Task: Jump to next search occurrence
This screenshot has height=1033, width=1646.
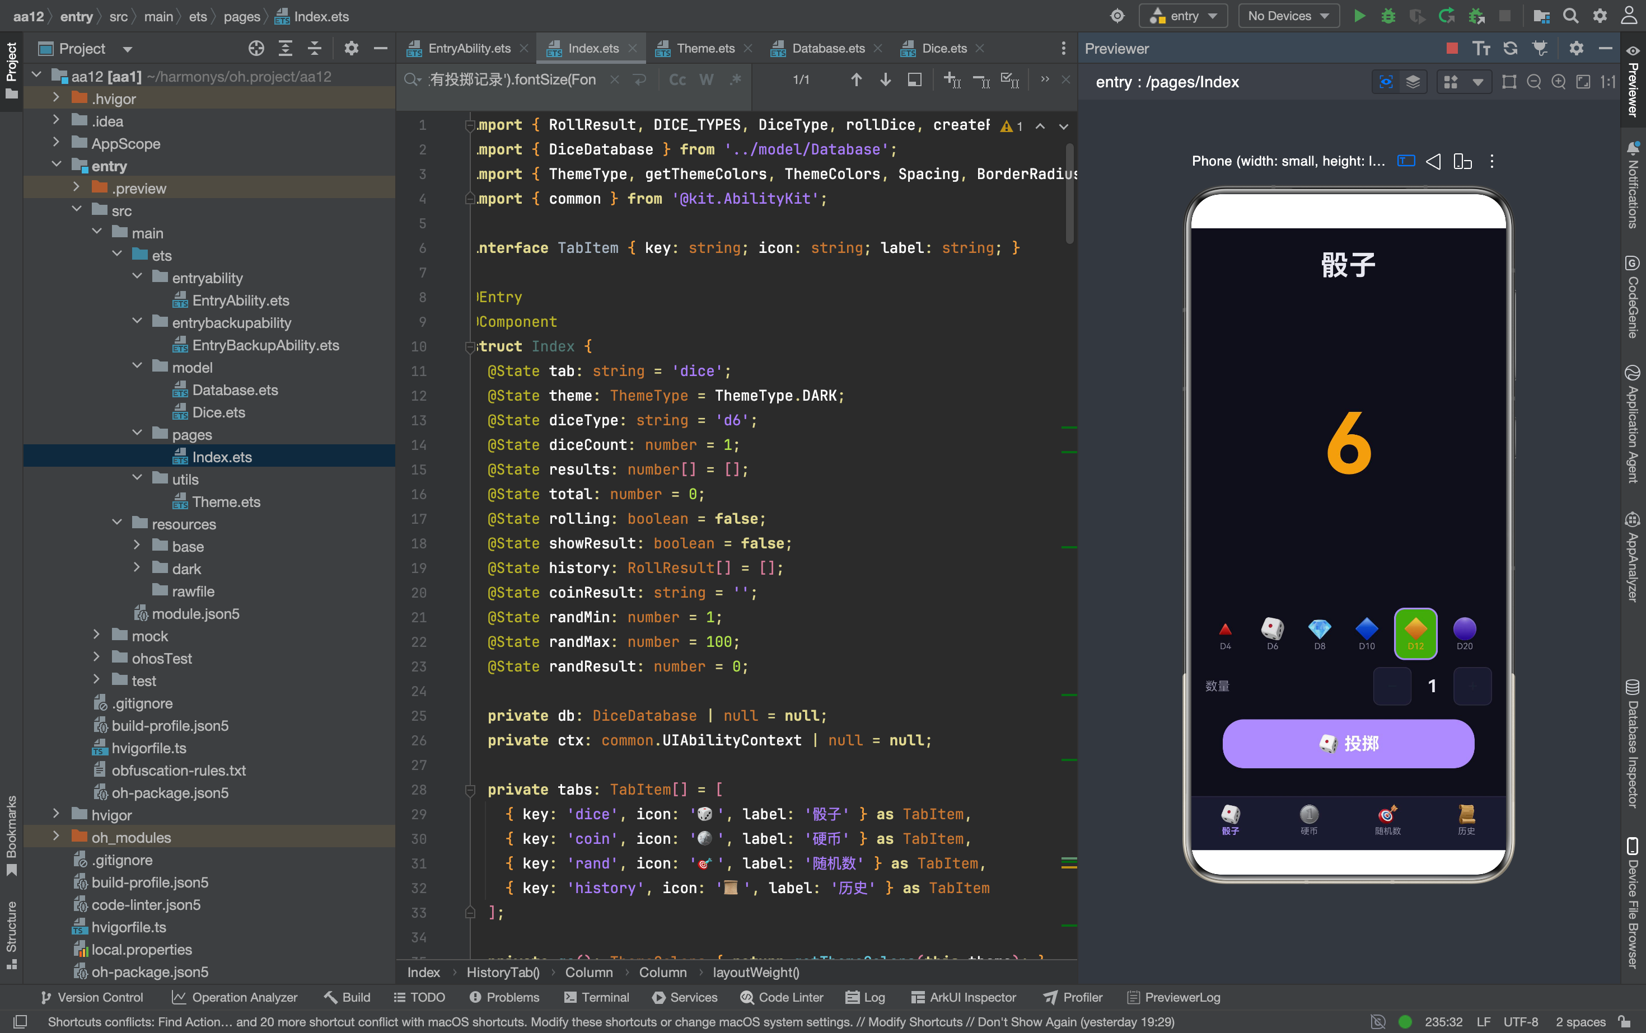Action: (885, 80)
